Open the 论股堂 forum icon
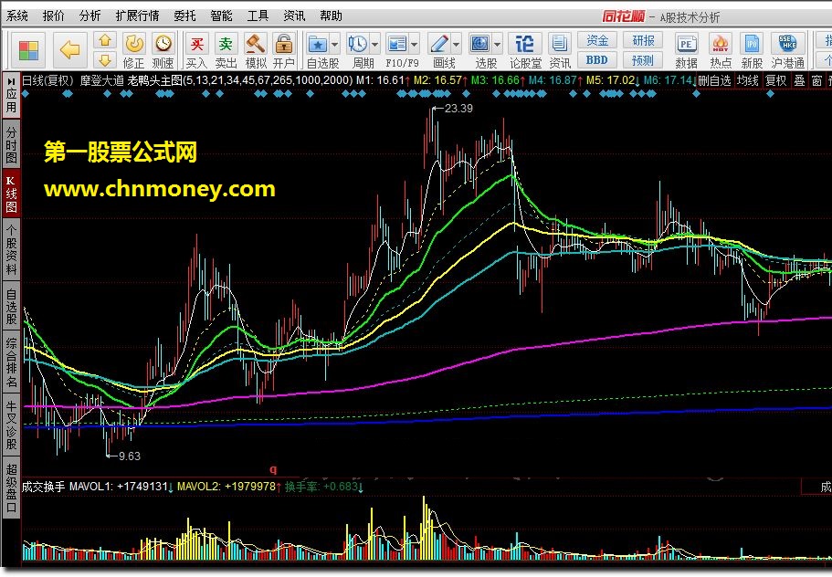This screenshot has height=577, width=832. click(524, 44)
